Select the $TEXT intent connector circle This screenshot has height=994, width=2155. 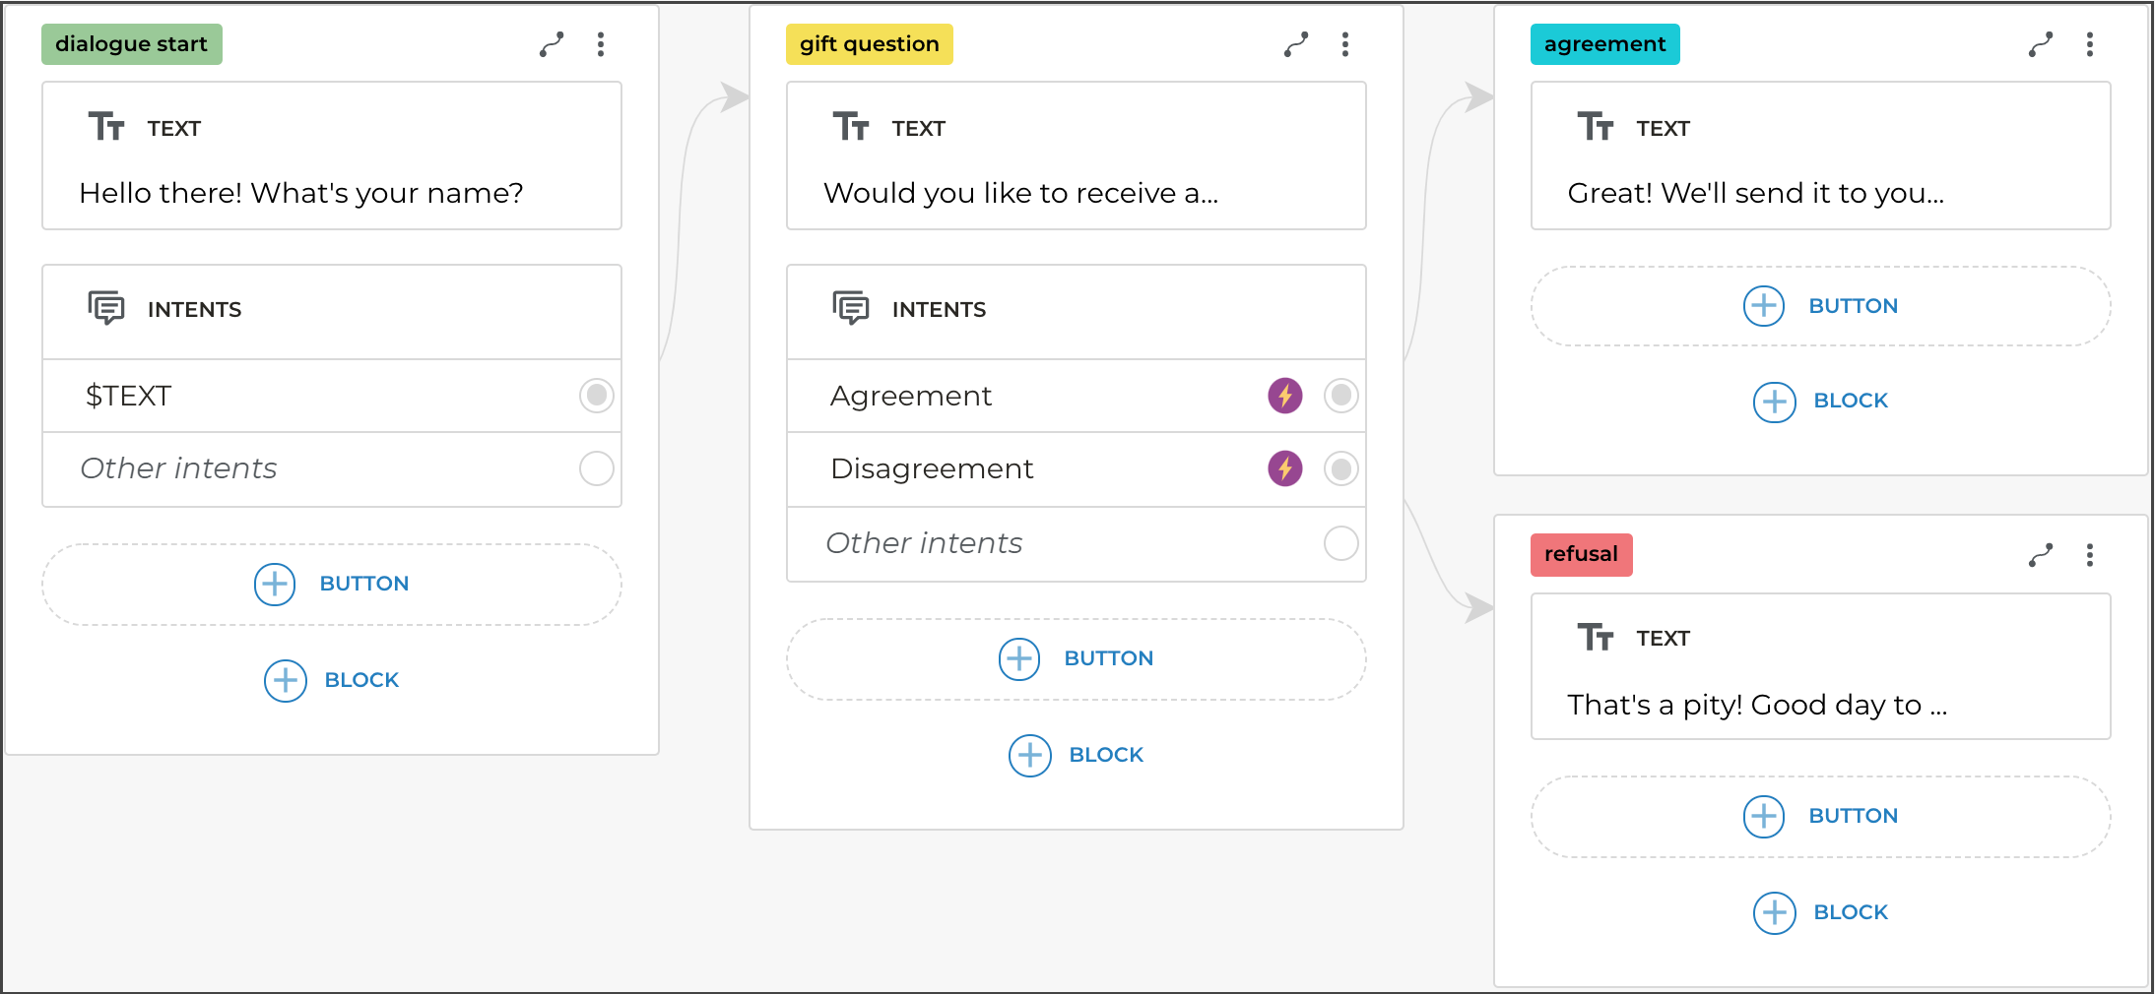597,396
